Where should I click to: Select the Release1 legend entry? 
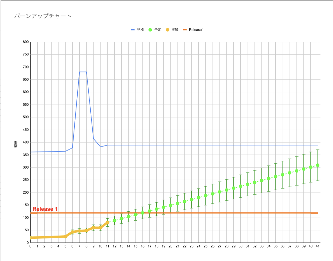193,30
